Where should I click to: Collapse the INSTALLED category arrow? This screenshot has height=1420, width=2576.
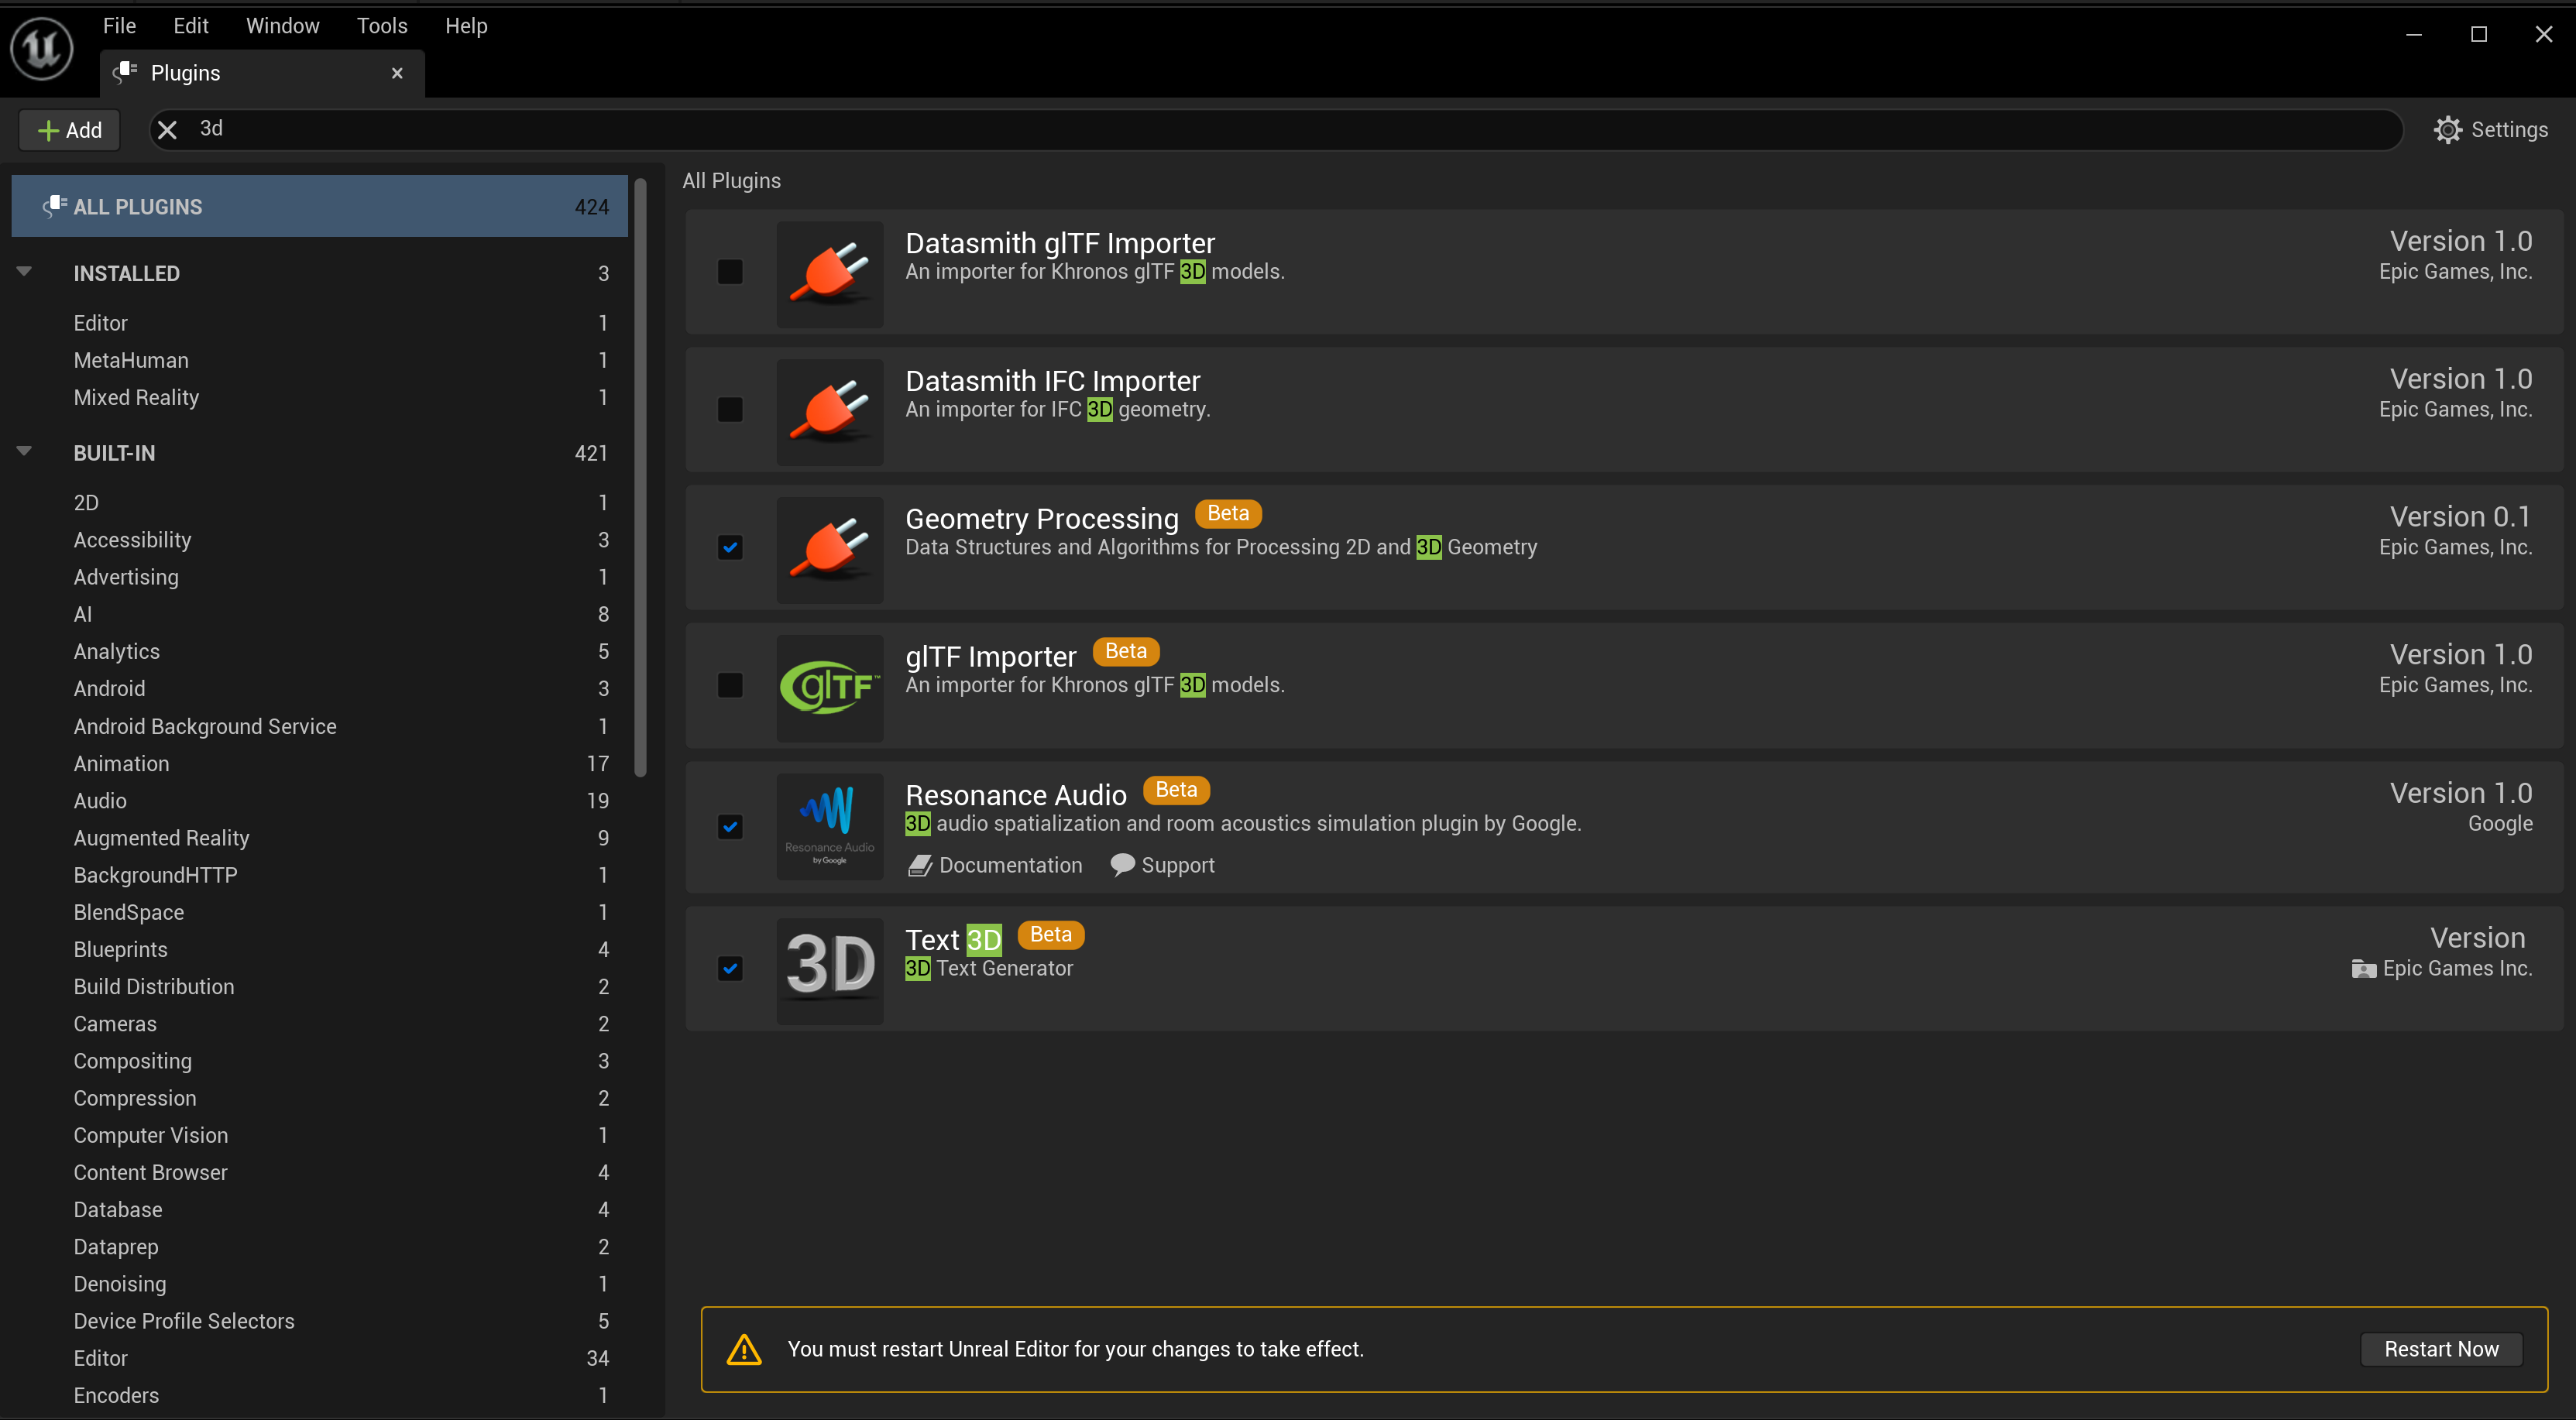click(25, 271)
